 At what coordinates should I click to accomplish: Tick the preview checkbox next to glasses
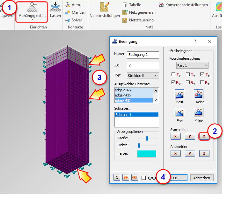tap(143, 178)
